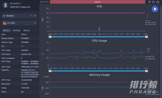
Task: Toggle AppCPU series in CPU legend
Action: [x=150, y=57]
